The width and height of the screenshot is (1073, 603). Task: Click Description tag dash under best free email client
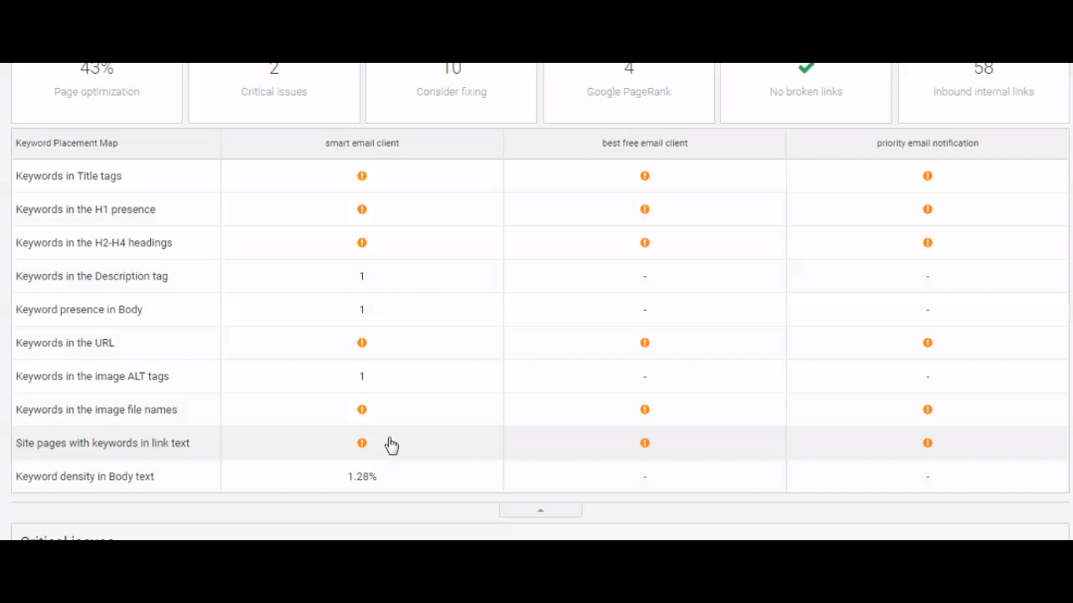(x=645, y=276)
